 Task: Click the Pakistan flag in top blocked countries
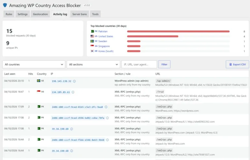pyautogui.click(x=92, y=31)
